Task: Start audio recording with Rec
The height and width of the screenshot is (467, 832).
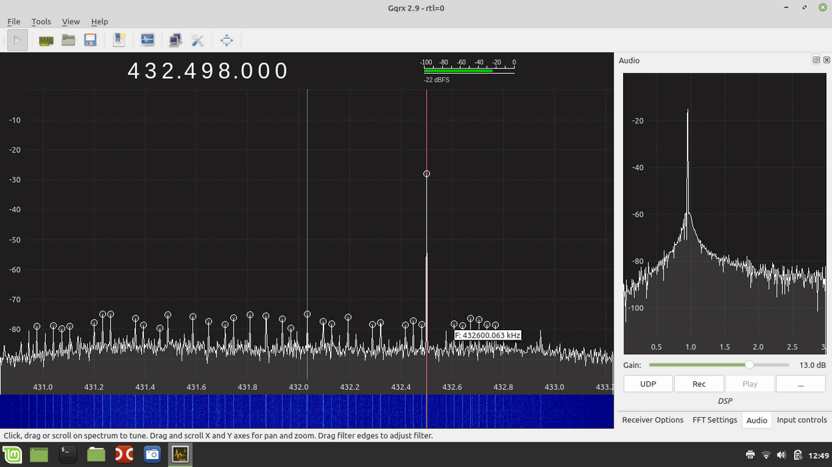Action: pos(699,383)
